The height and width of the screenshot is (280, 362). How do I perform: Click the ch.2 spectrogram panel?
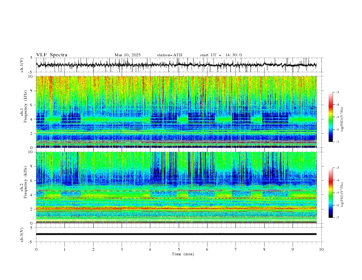(176, 188)
